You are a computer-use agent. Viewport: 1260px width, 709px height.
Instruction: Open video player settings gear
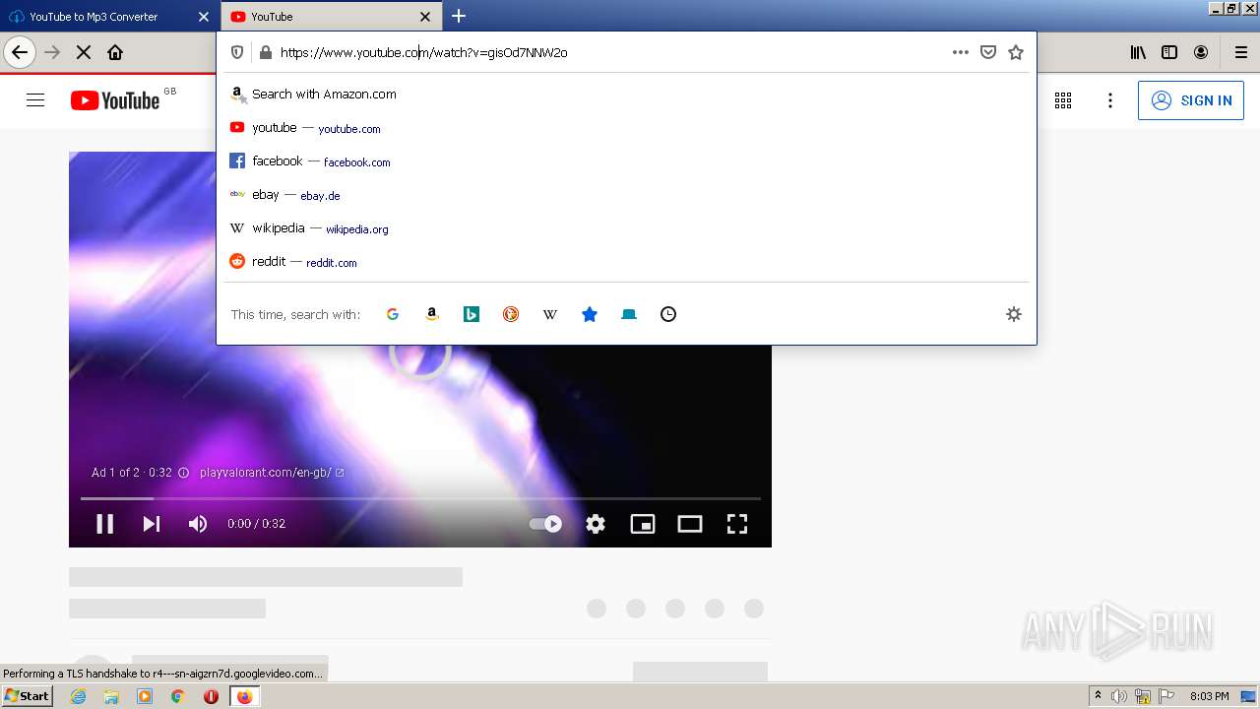(x=596, y=524)
